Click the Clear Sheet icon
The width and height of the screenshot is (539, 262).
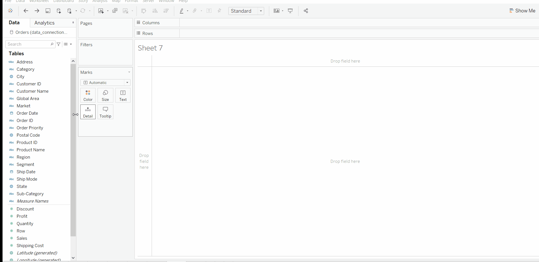[x=125, y=11]
